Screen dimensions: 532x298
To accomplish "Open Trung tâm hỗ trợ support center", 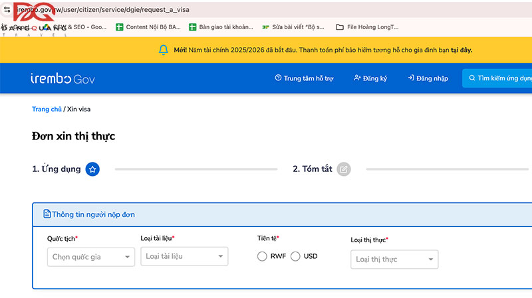I will [304, 78].
